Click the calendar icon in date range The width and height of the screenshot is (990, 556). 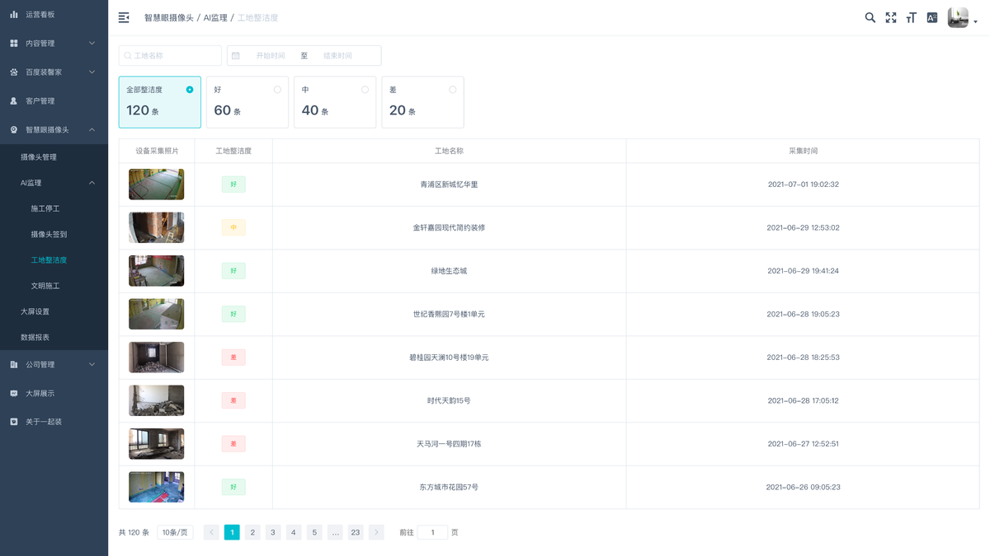pyautogui.click(x=236, y=55)
